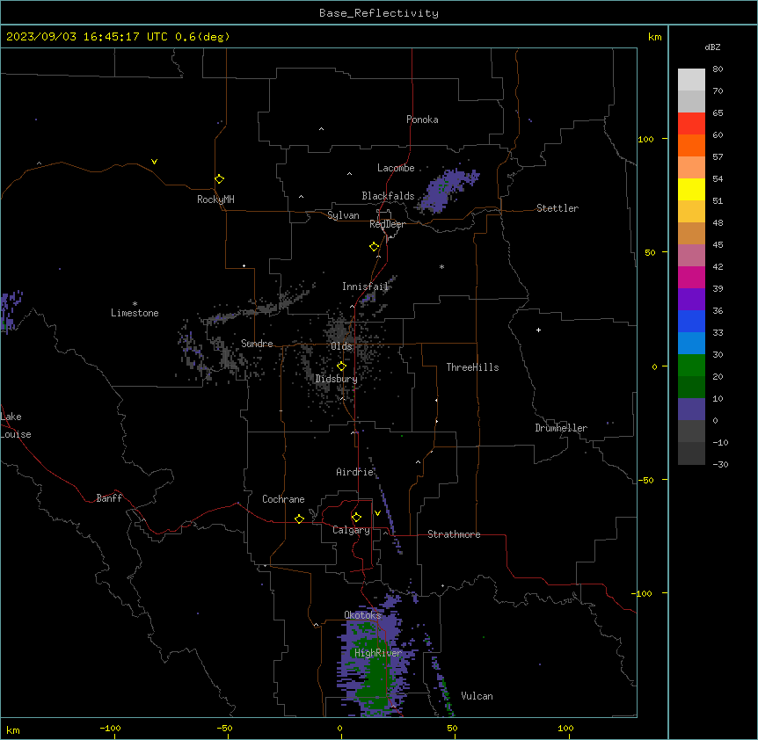Click the Didsbury city label
Viewport: 758px width, 740px height.
click(337, 379)
